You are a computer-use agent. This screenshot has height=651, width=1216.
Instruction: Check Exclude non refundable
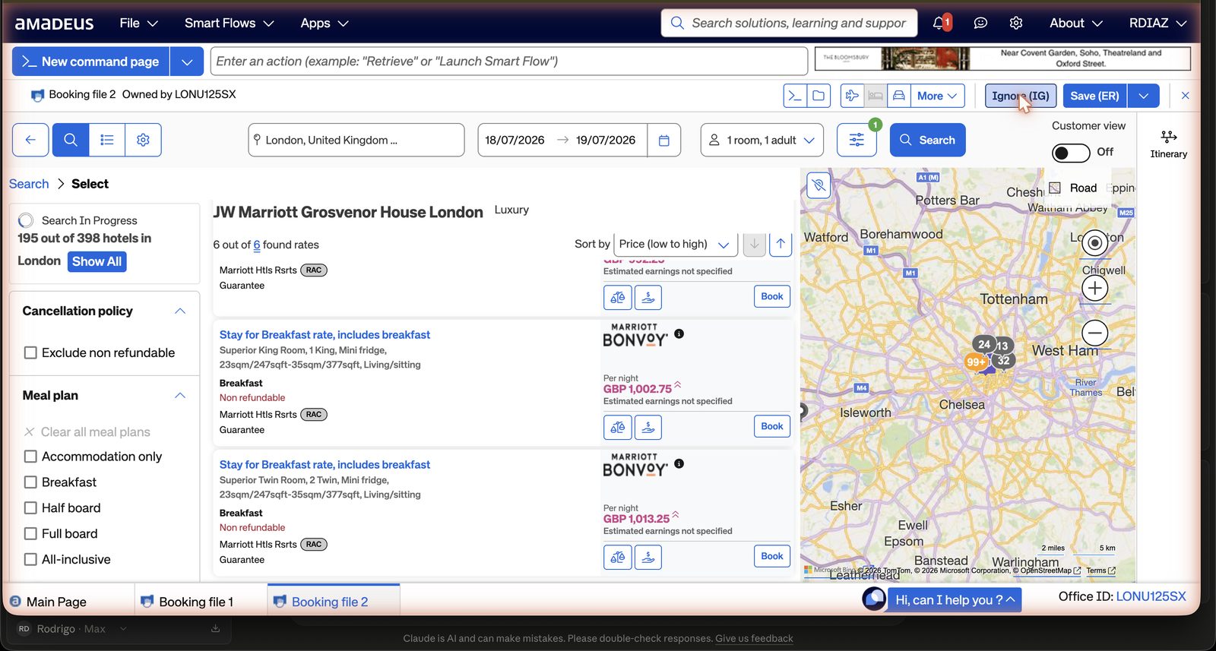30,352
